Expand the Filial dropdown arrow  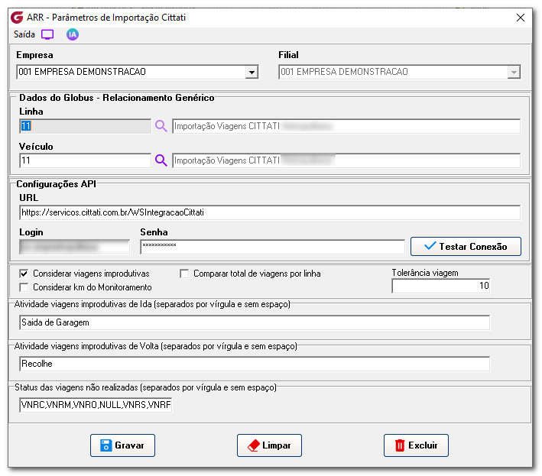514,72
